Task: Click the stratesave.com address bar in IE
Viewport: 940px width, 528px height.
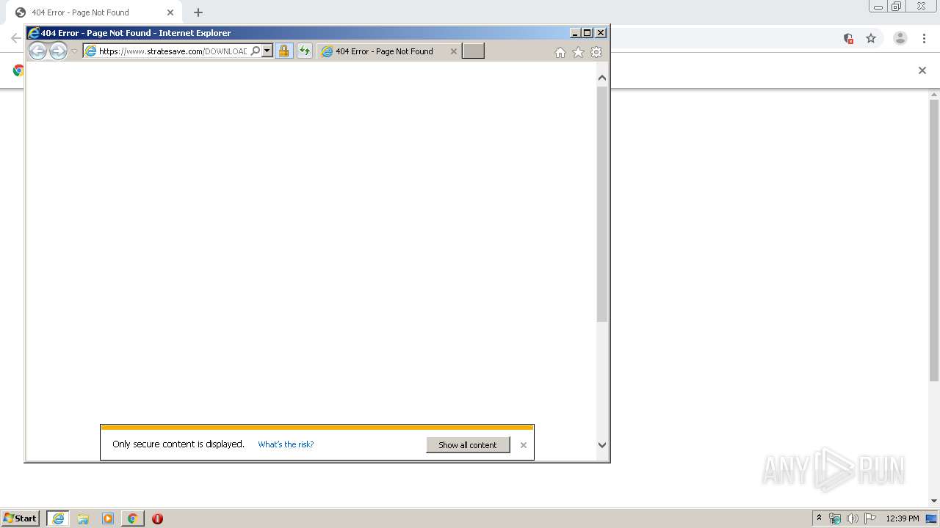Action: (173, 51)
